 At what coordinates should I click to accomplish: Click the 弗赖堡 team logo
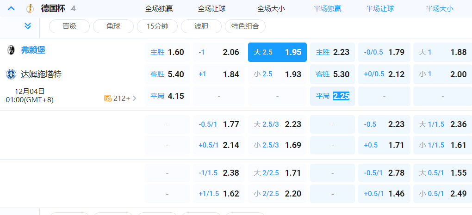click(x=11, y=50)
